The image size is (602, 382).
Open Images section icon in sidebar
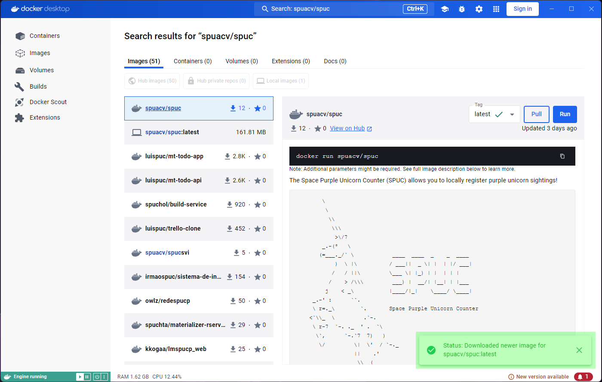(x=20, y=53)
